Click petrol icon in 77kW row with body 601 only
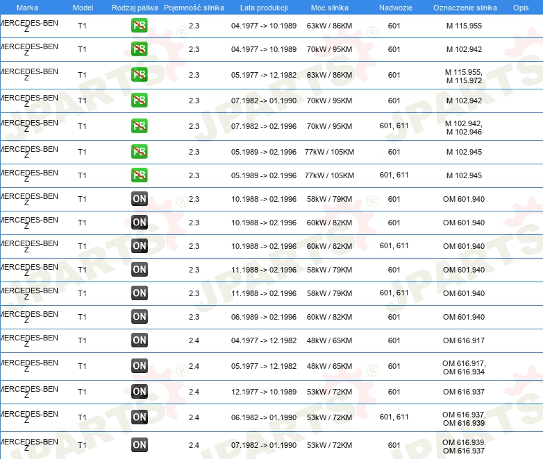 139,152
